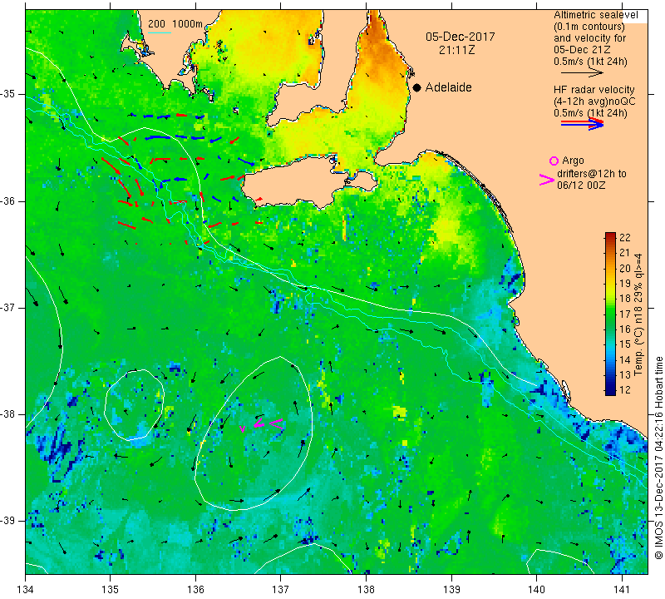Click the dark blue bottom of the temperature colorbar
Screen dimensions: 665x599
pyautogui.click(x=610, y=391)
